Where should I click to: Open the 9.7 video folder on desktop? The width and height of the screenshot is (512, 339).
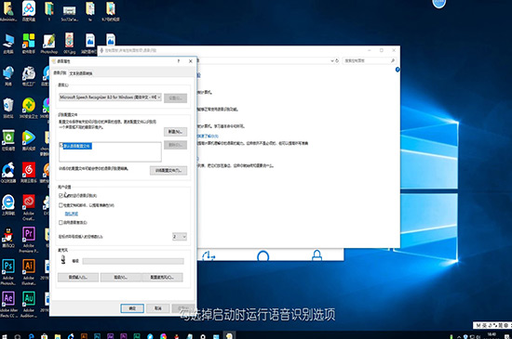click(111, 11)
